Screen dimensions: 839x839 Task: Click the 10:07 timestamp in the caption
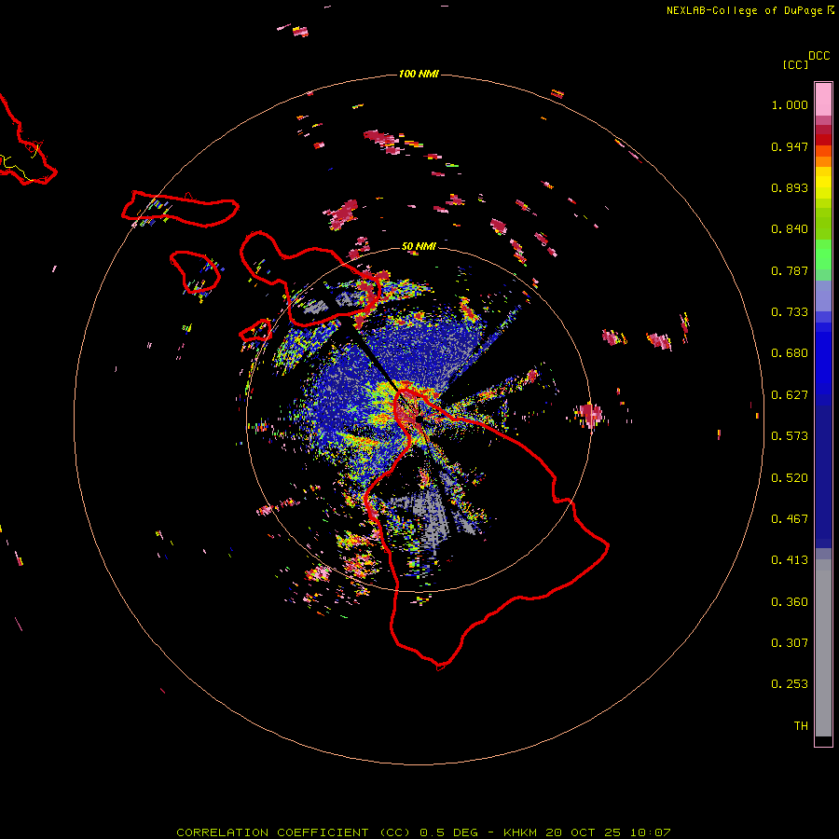pos(650,832)
